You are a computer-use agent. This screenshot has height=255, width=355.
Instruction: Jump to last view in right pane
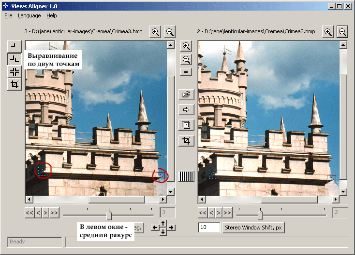pyautogui.click(x=227, y=213)
